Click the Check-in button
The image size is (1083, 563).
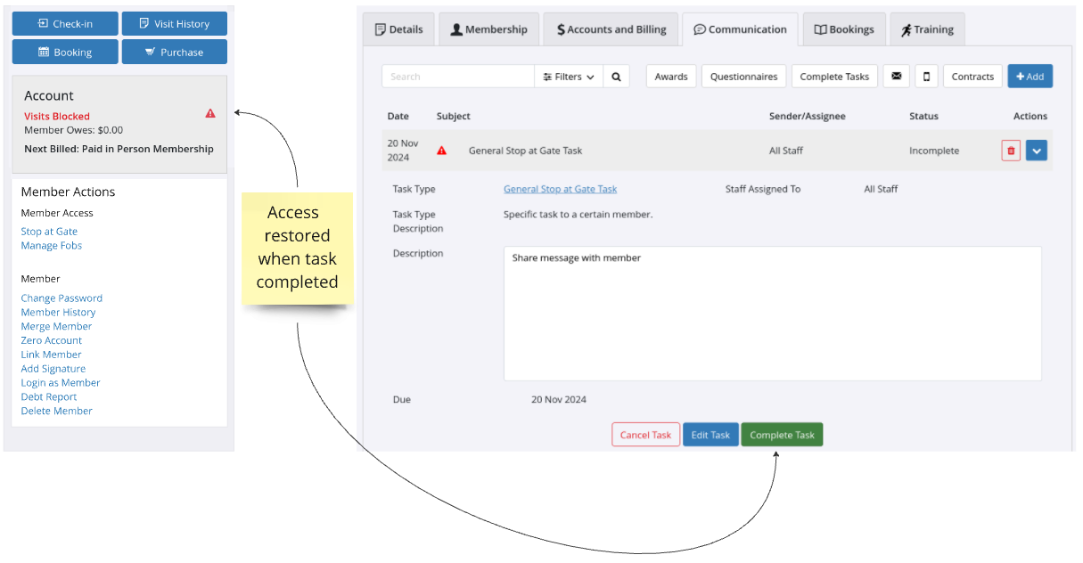coord(65,24)
